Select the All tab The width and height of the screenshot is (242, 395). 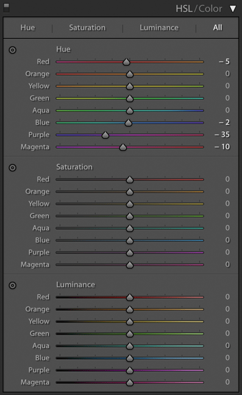point(218,27)
